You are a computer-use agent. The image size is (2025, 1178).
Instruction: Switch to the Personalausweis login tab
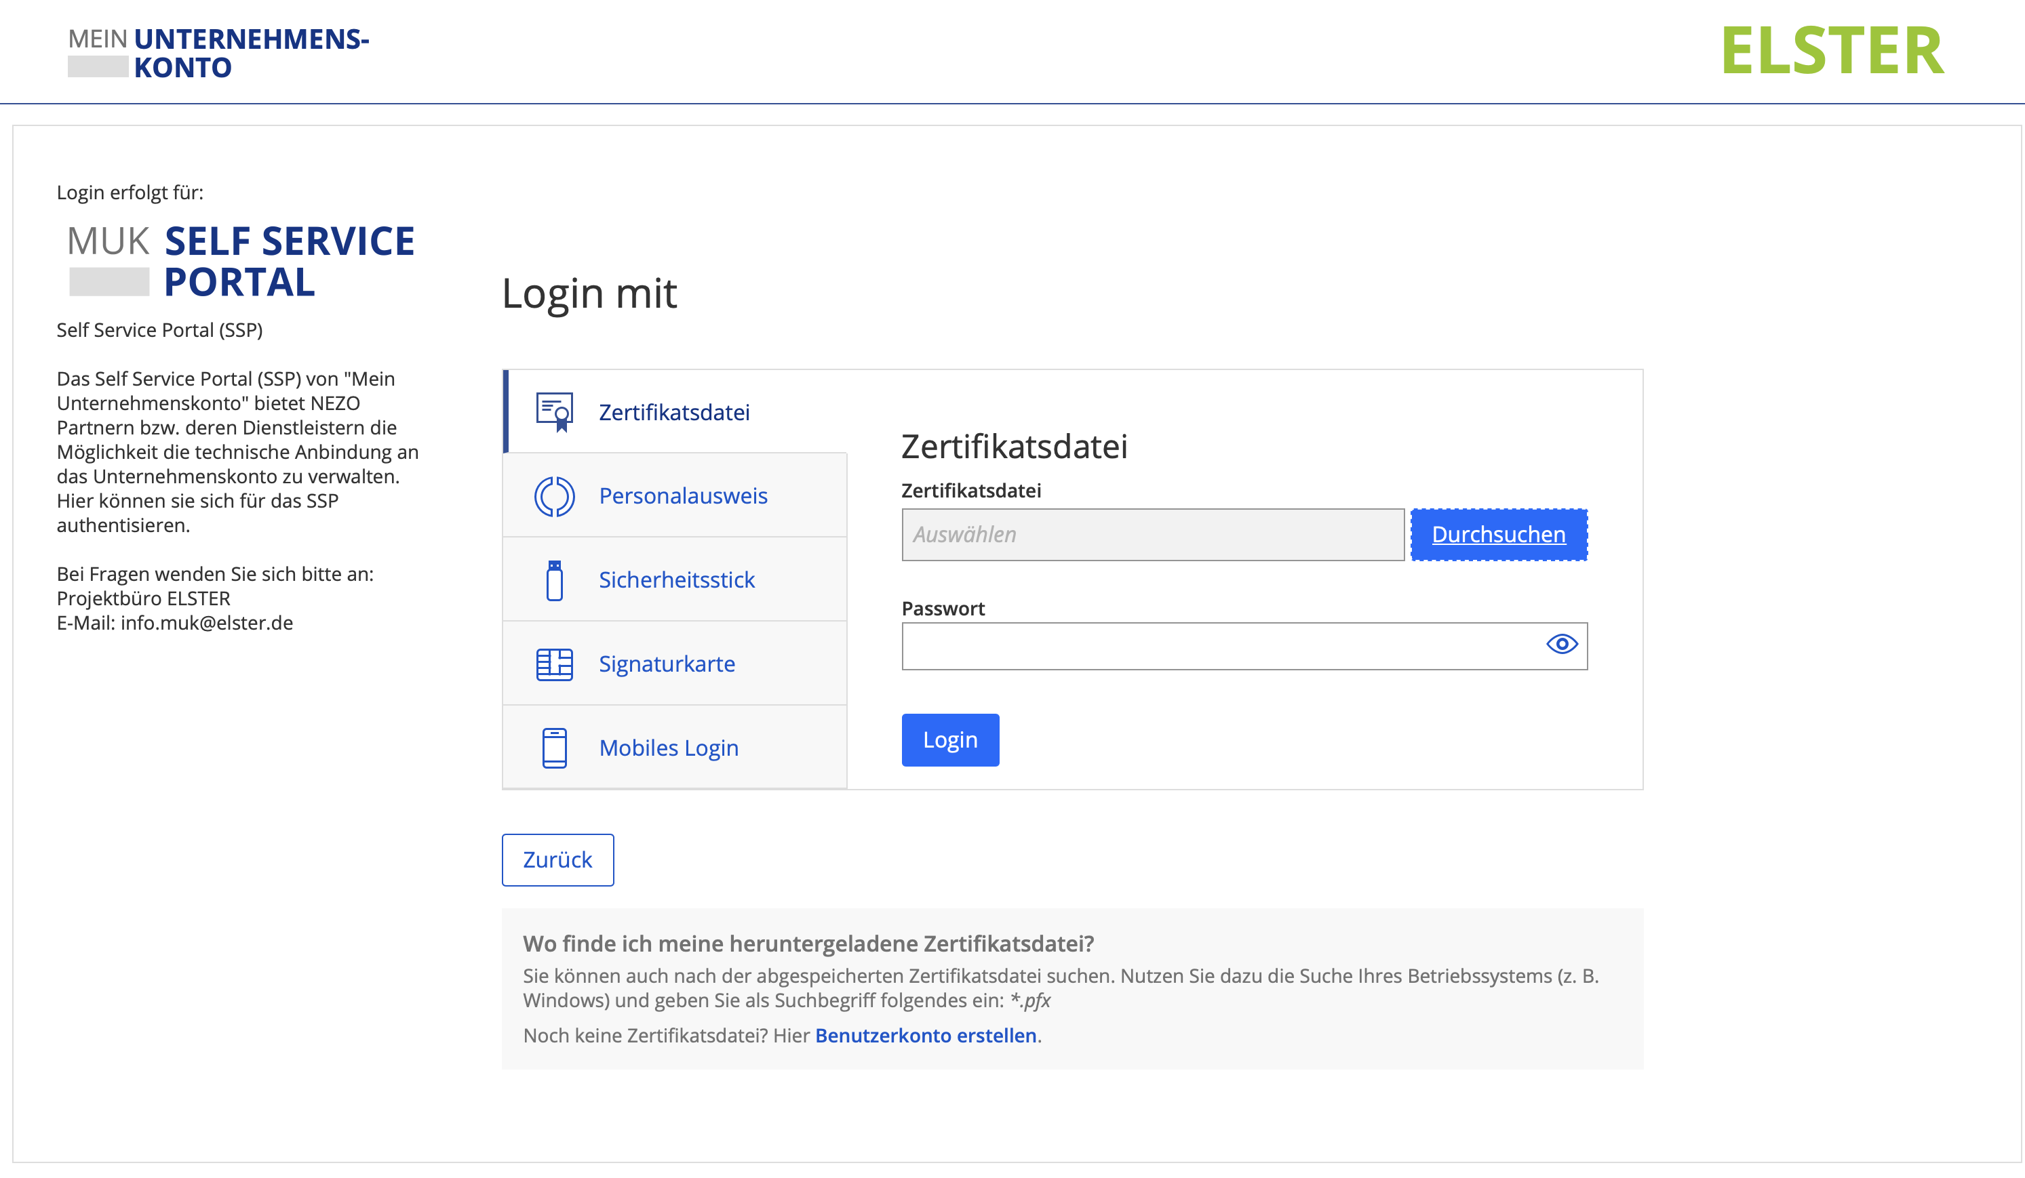pyautogui.click(x=683, y=496)
